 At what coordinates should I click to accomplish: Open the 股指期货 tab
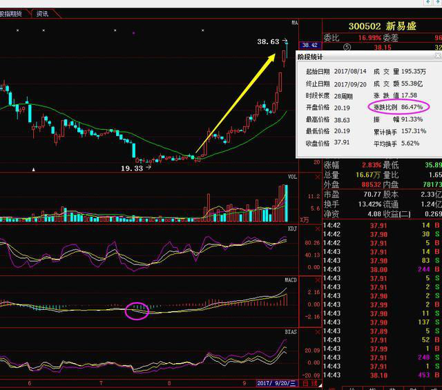[11, 14]
